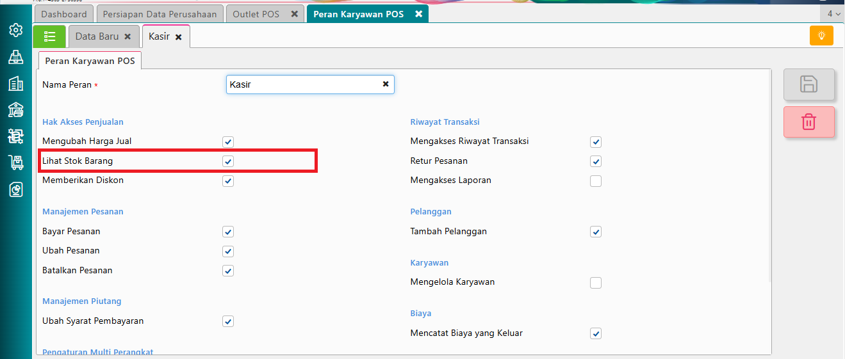Toggle Mengubah Harga Jual checkbox

coord(228,142)
